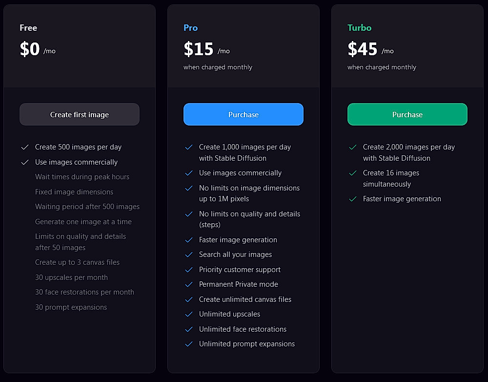The height and width of the screenshot is (382, 488).
Task: Click the checkmark beside "Search all your images"
Action: pyautogui.click(x=189, y=255)
